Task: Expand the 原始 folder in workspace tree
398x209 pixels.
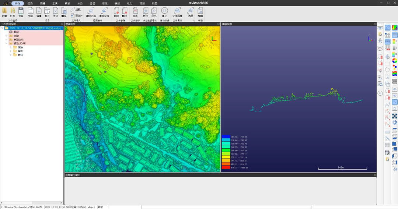Action: tap(11, 47)
